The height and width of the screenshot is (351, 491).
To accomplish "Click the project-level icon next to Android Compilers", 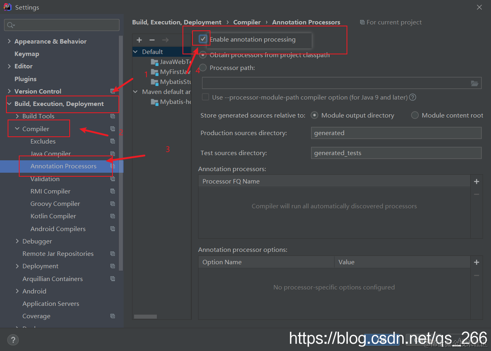I will [113, 229].
